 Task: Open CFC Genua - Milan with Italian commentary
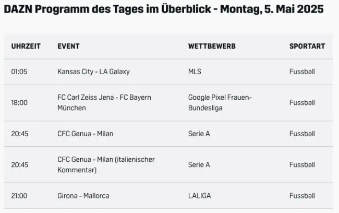(106, 164)
